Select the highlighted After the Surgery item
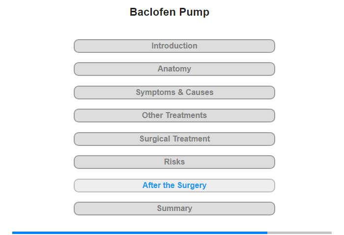This screenshot has height=235, width=344. [x=174, y=186]
